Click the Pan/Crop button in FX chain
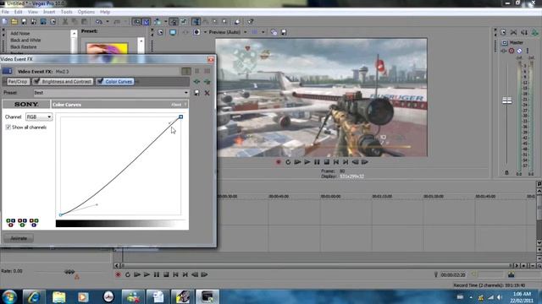The height and width of the screenshot is (304, 542). [18, 82]
